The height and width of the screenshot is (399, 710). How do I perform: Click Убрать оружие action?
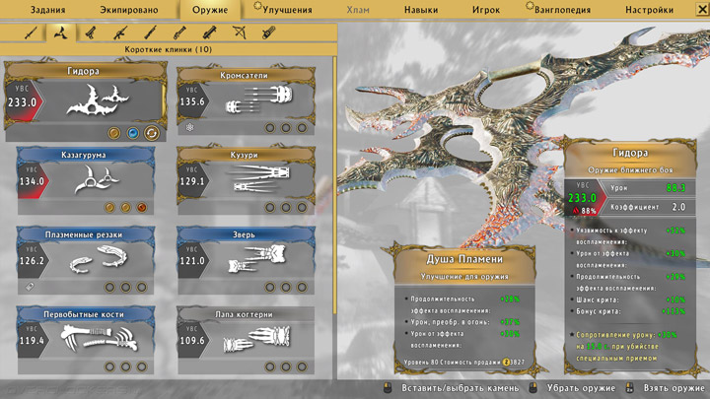pos(581,388)
